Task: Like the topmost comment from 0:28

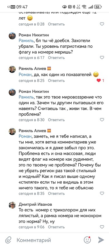Action: coord(102,24)
